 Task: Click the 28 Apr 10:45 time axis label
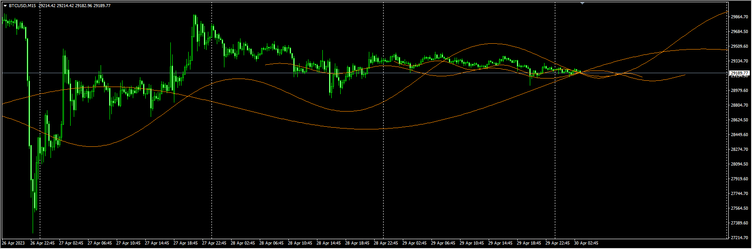coord(300,244)
